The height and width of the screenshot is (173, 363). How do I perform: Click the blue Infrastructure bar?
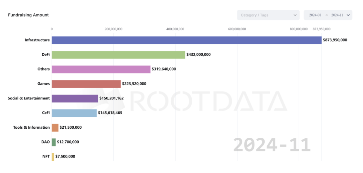[187, 40]
